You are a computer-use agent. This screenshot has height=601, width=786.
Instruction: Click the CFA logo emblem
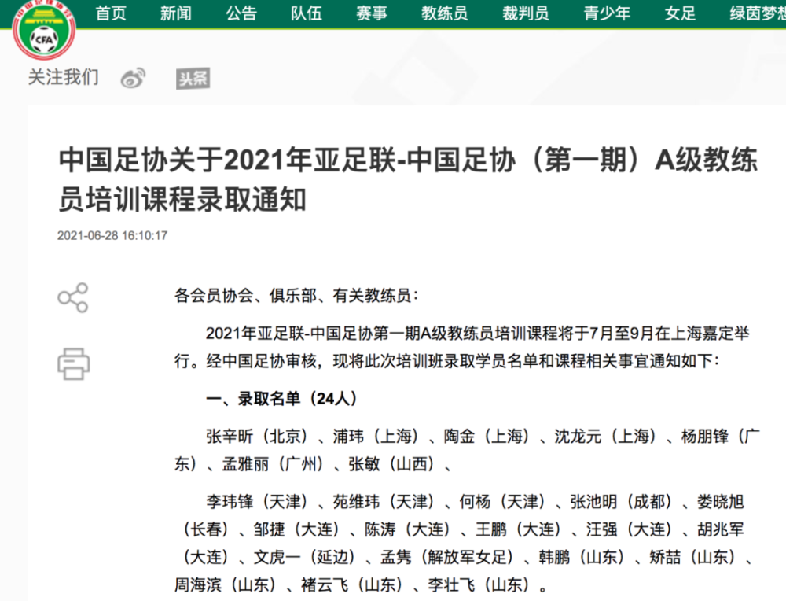click(x=44, y=29)
